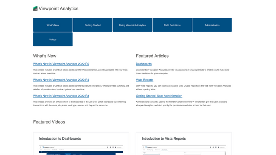Open the What's New tile

pyautogui.click(x=53, y=25)
